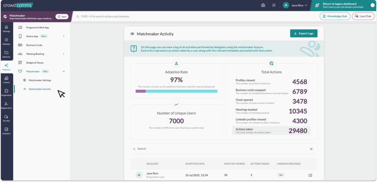Select Business Cards menu item
Image resolution: width=377 pixels, height=182 pixels.
34,45
